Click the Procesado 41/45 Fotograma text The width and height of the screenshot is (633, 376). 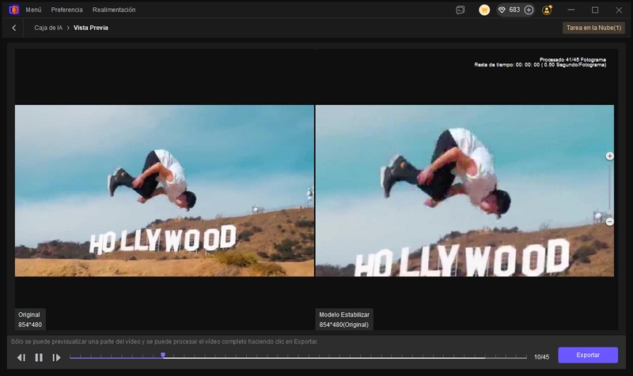point(572,60)
